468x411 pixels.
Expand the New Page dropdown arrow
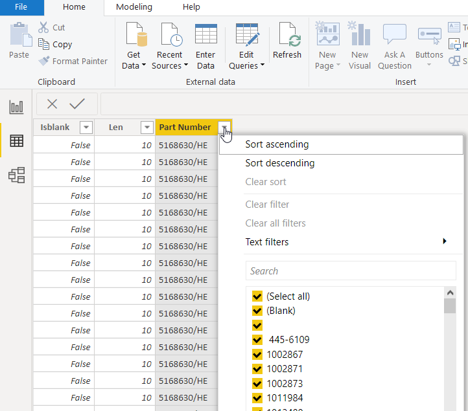[338, 65]
